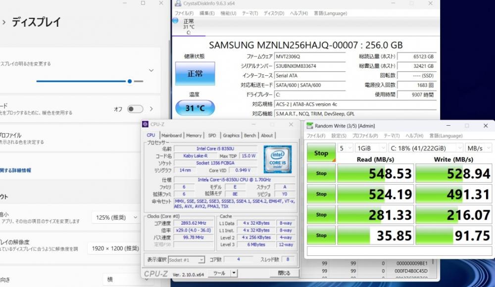Open the 1GiB test size dropdown
Viewport: 495px width, 287px height.
(x=371, y=148)
